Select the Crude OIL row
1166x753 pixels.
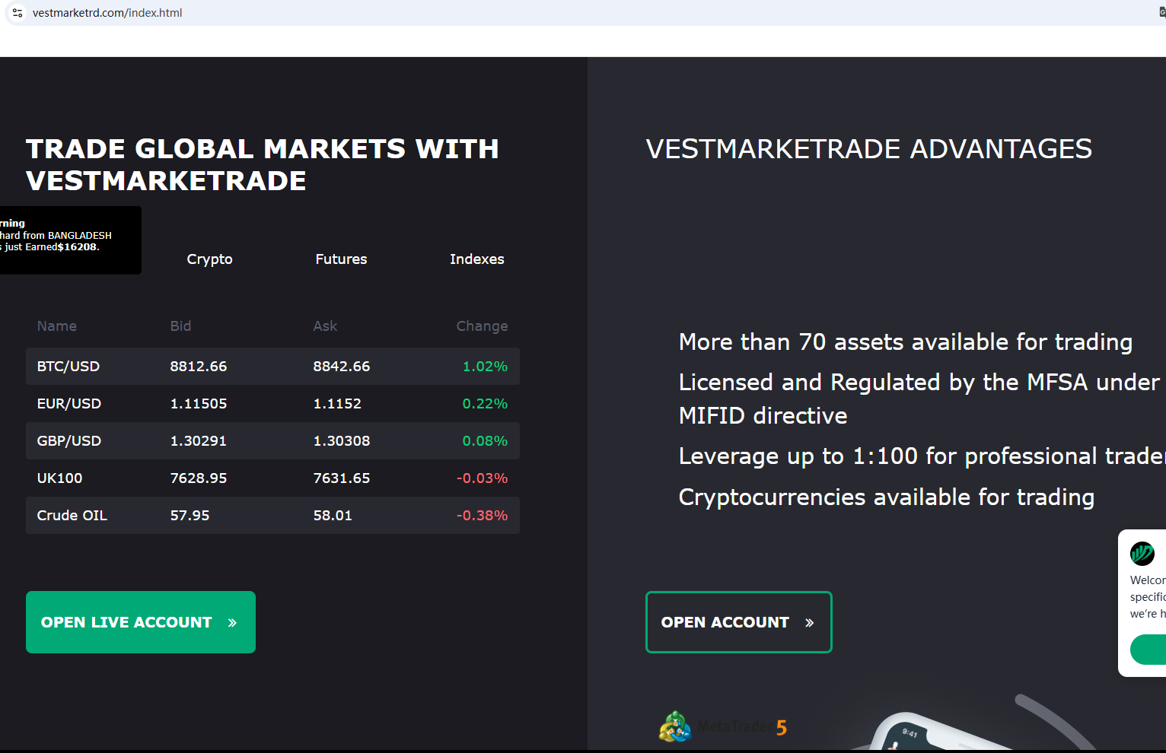pos(272,516)
